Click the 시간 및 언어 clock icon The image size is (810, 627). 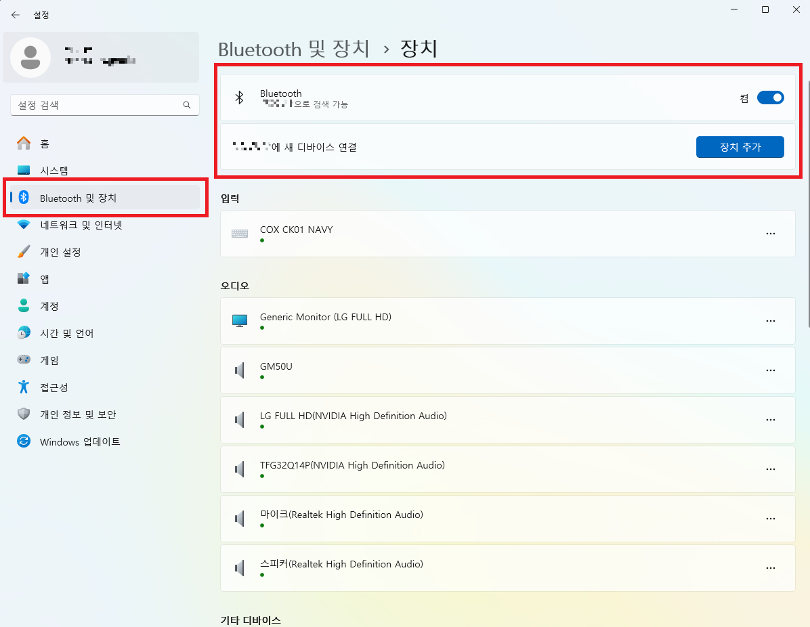[x=24, y=332]
